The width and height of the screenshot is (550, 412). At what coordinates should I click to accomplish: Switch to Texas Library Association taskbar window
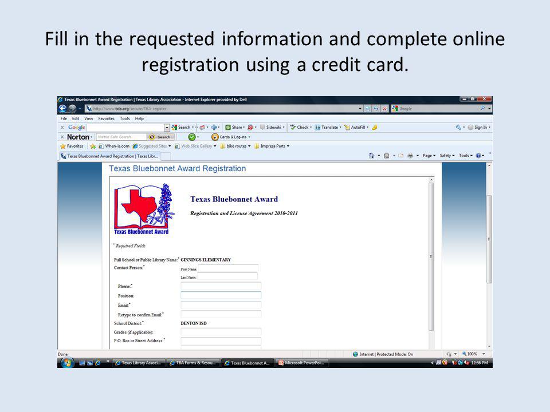(x=138, y=363)
